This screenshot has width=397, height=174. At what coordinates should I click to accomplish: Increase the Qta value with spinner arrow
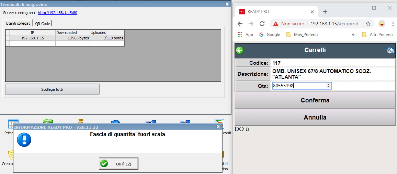(328, 85)
